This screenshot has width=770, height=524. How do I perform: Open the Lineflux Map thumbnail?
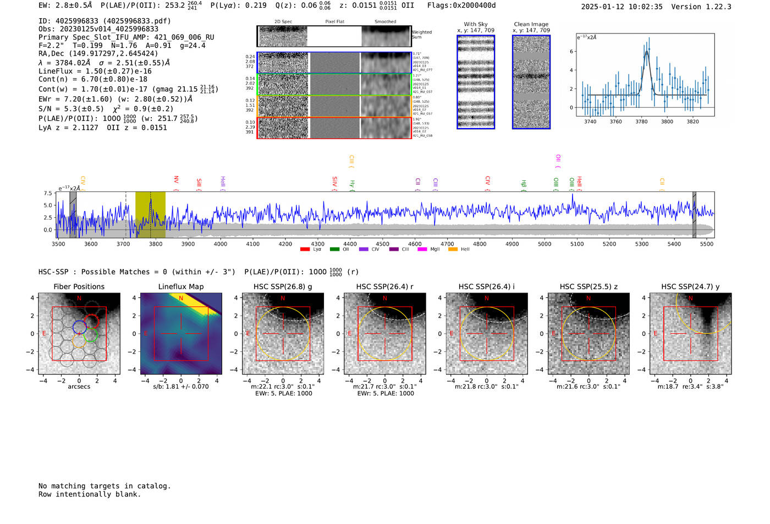coord(181,333)
